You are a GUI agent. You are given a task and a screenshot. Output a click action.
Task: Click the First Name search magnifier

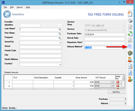pos(60,34)
